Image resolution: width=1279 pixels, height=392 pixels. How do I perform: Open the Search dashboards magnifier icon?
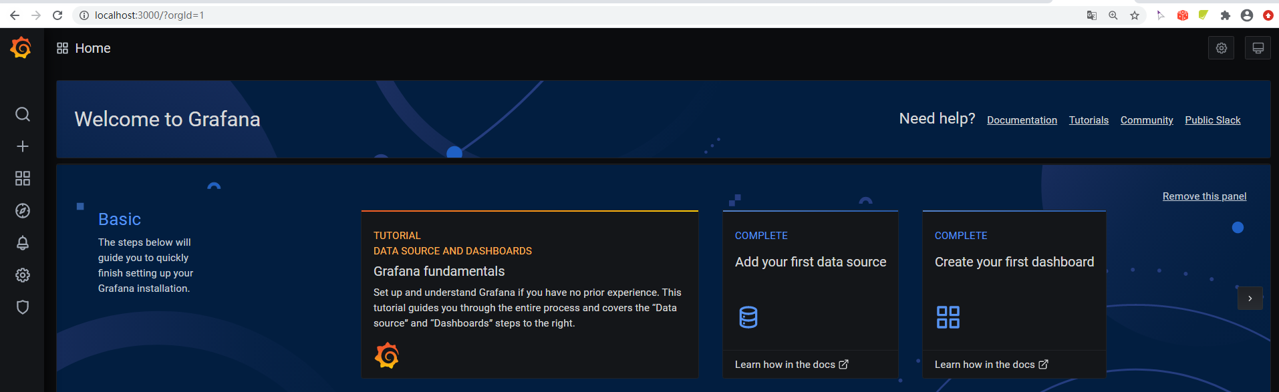(23, 114)
